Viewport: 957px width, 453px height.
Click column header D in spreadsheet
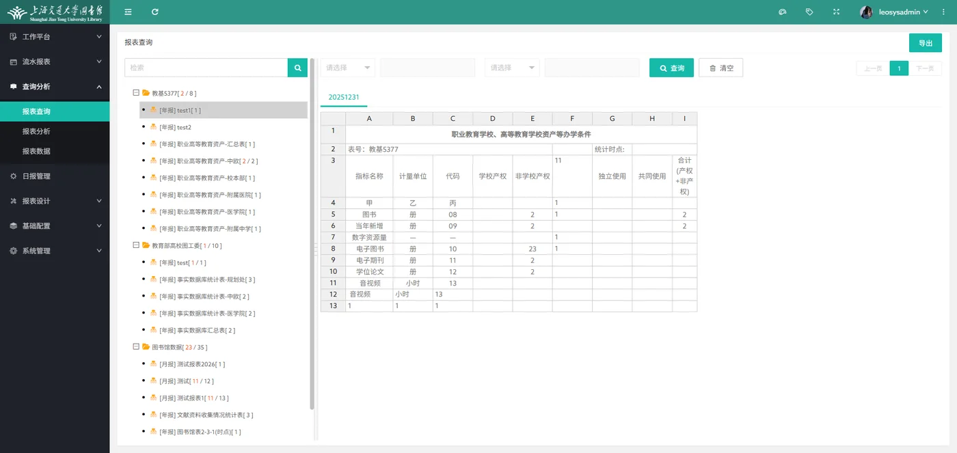[x=492, y=118]
